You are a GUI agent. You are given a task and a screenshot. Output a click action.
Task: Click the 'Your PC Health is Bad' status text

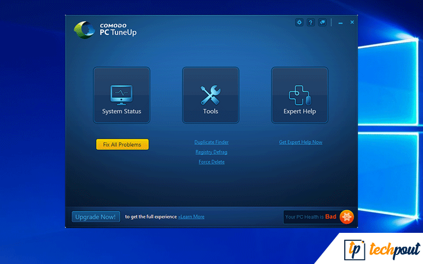(x=310, y=217)
